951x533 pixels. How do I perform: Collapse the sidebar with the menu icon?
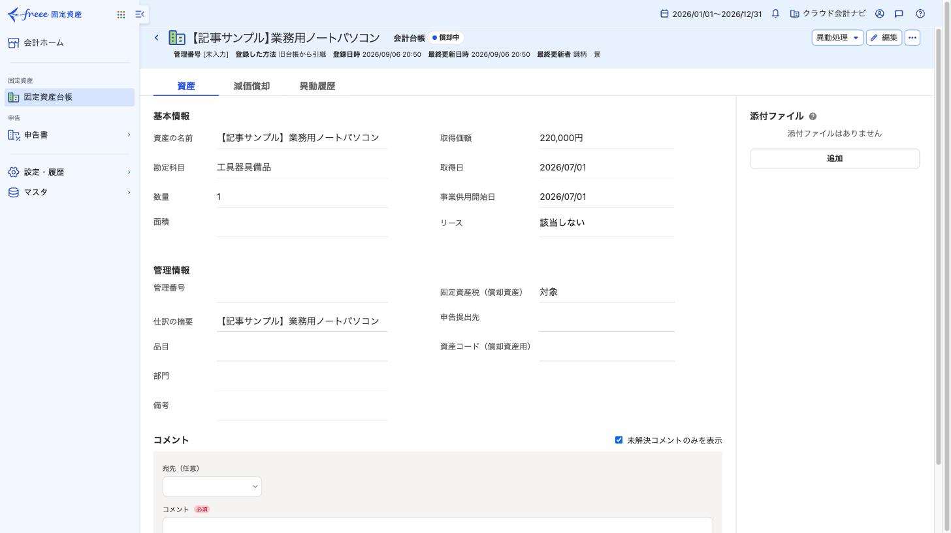(140, 14)
